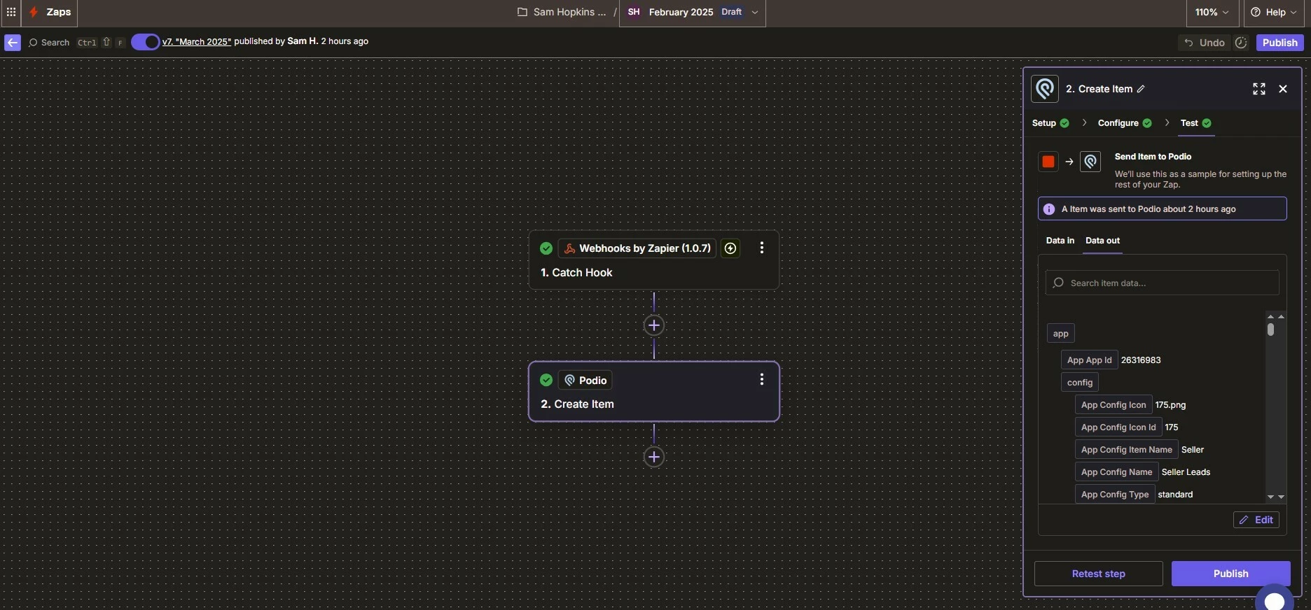Select the App App Id field label
1311x610 pixels.
tap(1089, 360)
